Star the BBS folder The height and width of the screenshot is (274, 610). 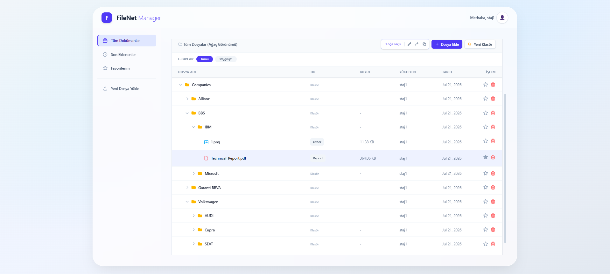tap(486, 113)
